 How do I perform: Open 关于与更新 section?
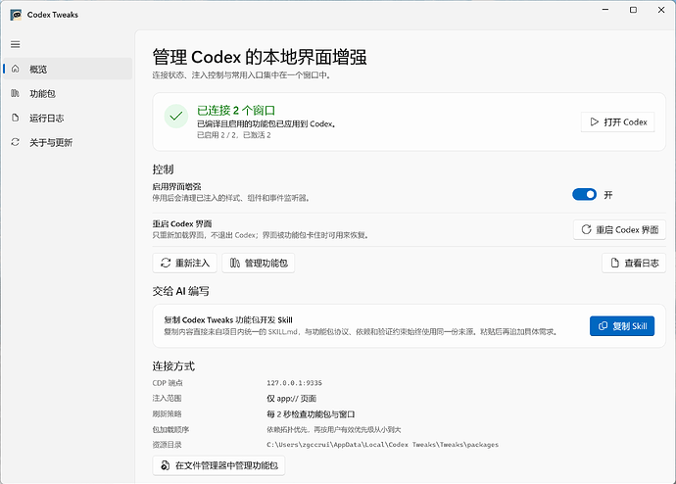(69, 143)
